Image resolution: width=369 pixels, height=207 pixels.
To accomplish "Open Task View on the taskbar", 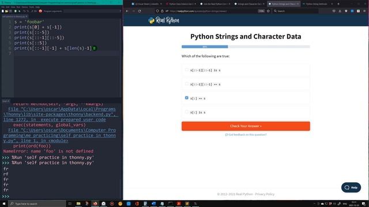I will [70, 204].
